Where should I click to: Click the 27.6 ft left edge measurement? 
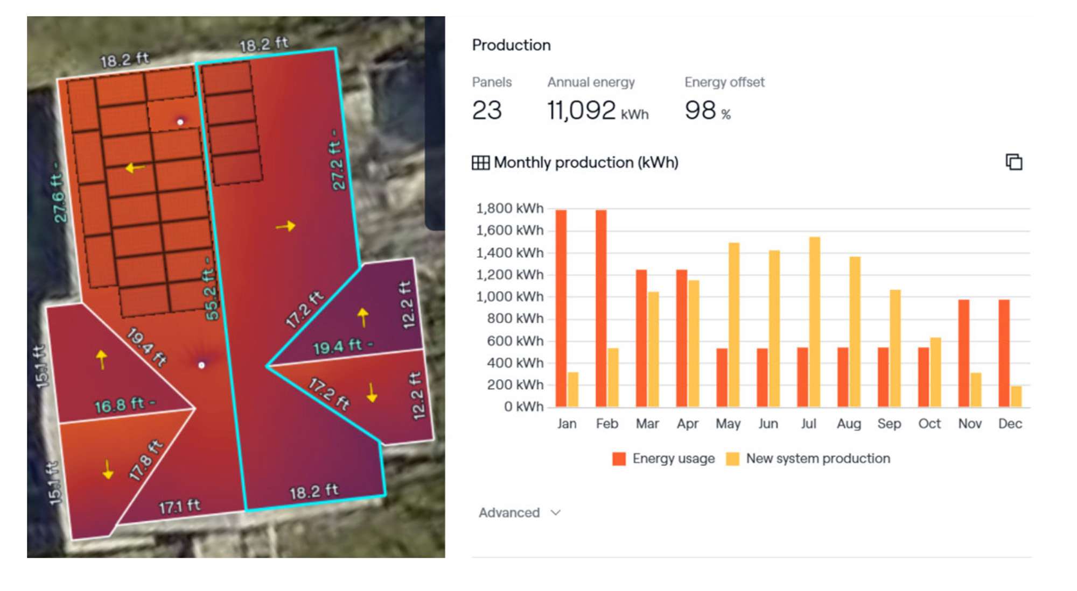coord(59,193)
